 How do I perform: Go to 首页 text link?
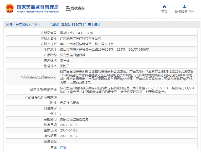(x=164, y=12)
